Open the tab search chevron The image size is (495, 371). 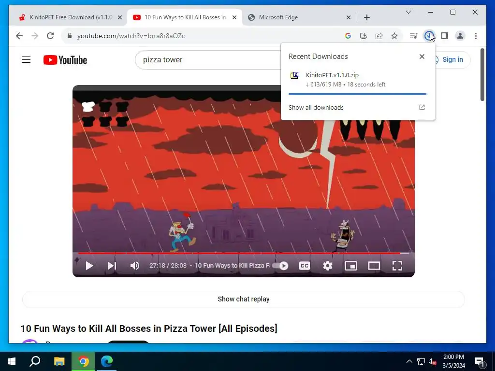pyautogui.click(x=408, y=12)
